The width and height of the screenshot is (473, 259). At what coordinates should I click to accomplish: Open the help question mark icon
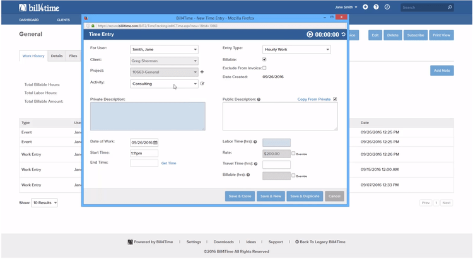(377, 7)
